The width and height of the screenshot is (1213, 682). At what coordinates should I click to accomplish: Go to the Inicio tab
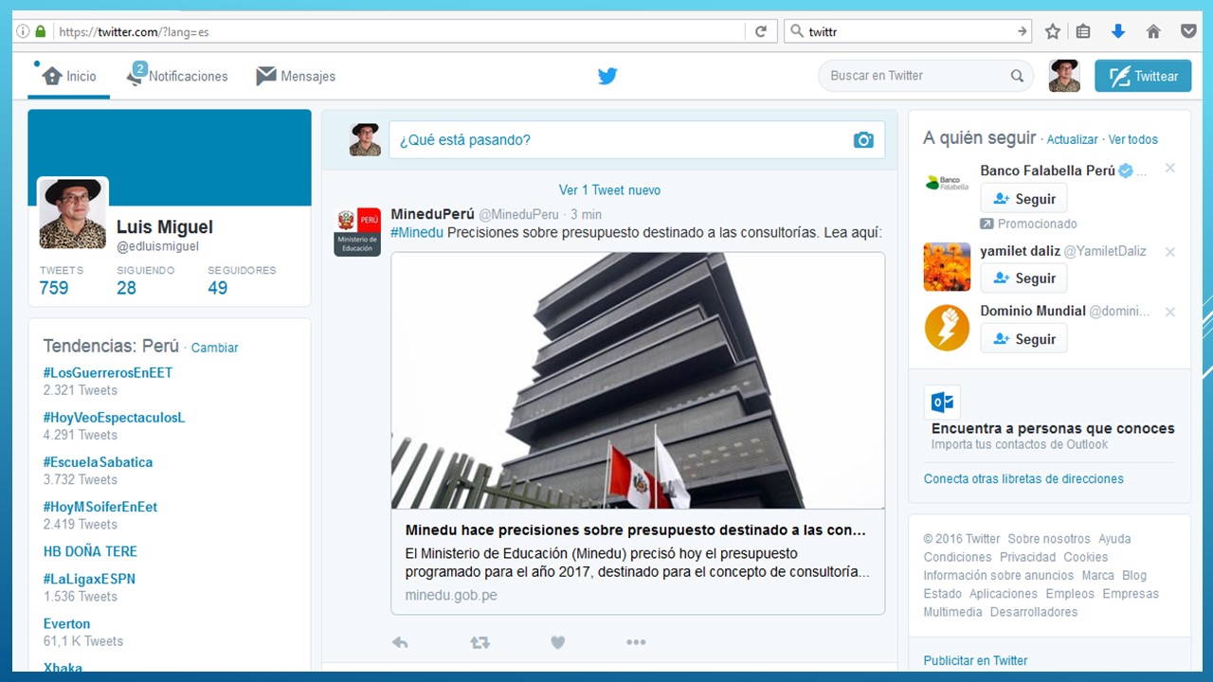click(69, 76)
